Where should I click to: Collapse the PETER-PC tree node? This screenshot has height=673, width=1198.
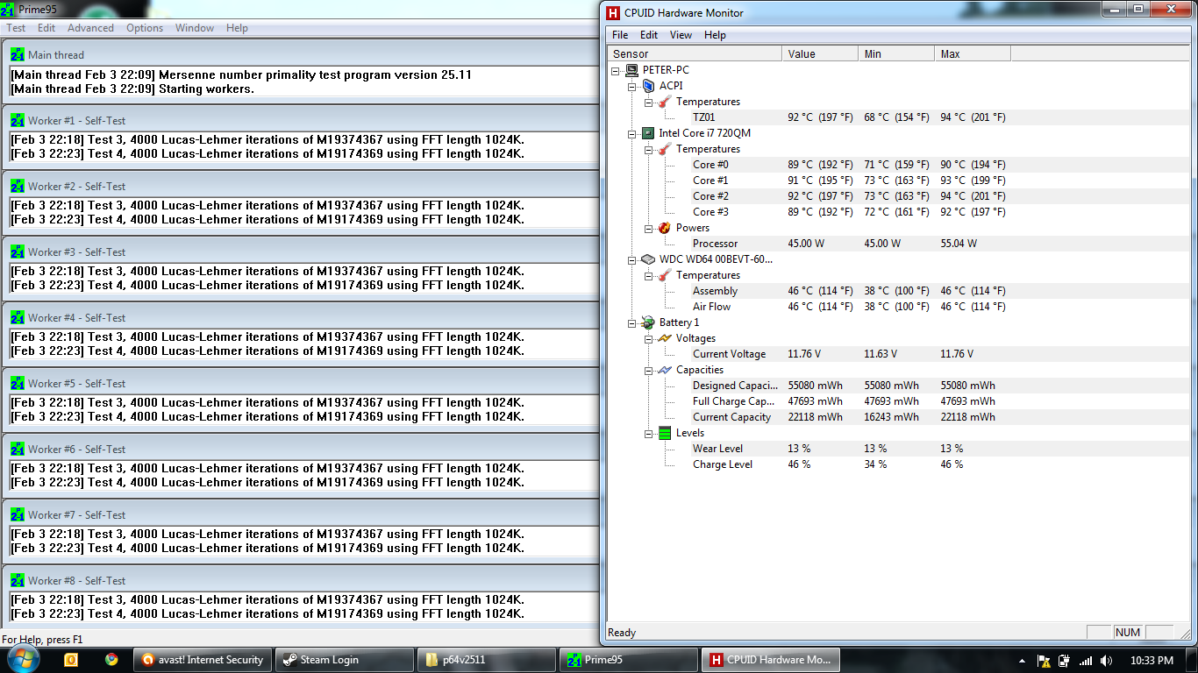(616, 71)
